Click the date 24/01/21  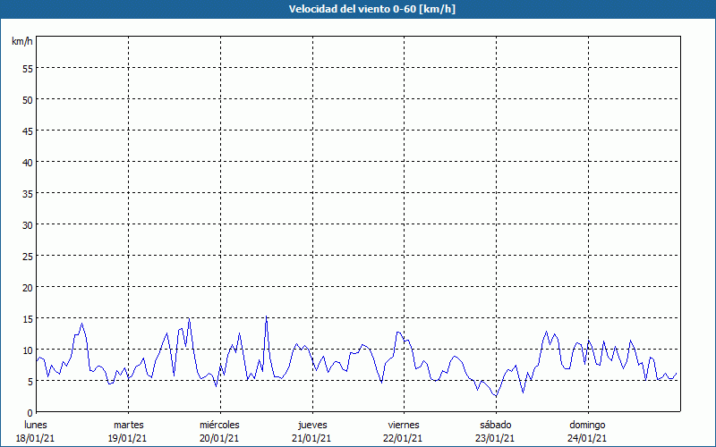587,438
